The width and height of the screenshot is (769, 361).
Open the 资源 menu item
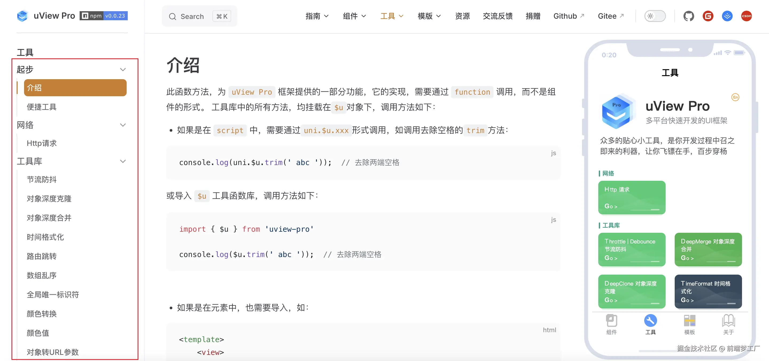coord(462,16)
